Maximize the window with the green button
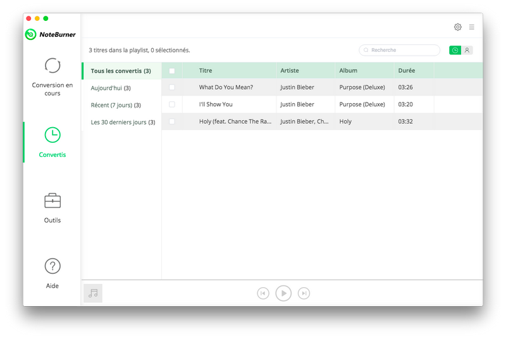Image resolution: width=506 pixels, height=339 pixels. [46, 18]
